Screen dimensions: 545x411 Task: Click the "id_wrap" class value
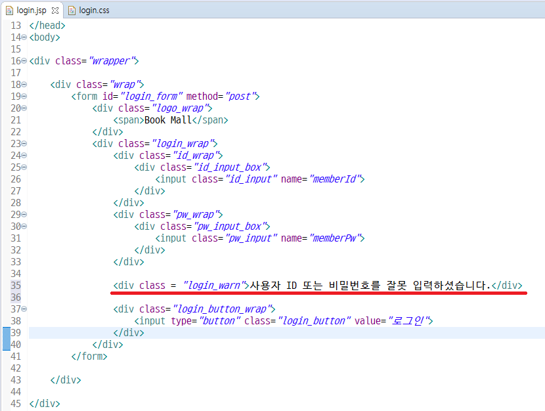point(196,156)
